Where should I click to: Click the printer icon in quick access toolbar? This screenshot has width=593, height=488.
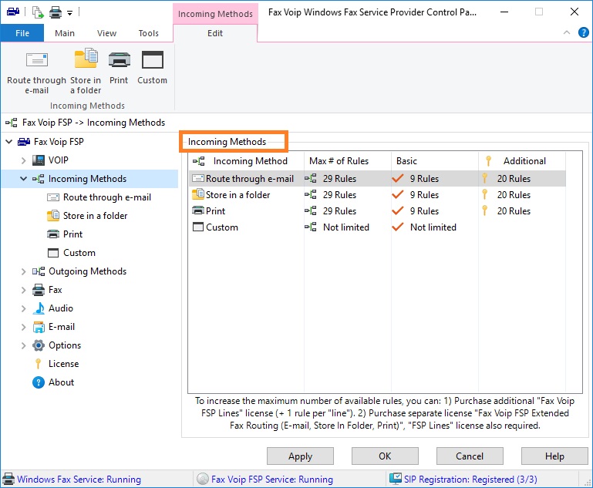point(56,13)
